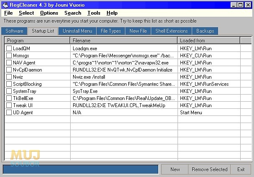
Task: Sort by the Loaded from column header
Action: [209, 41]
